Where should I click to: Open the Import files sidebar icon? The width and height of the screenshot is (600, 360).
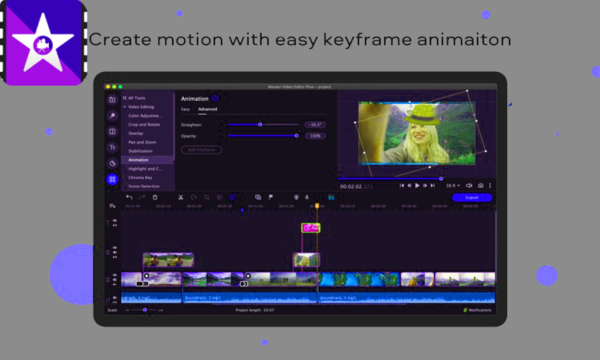112,100
